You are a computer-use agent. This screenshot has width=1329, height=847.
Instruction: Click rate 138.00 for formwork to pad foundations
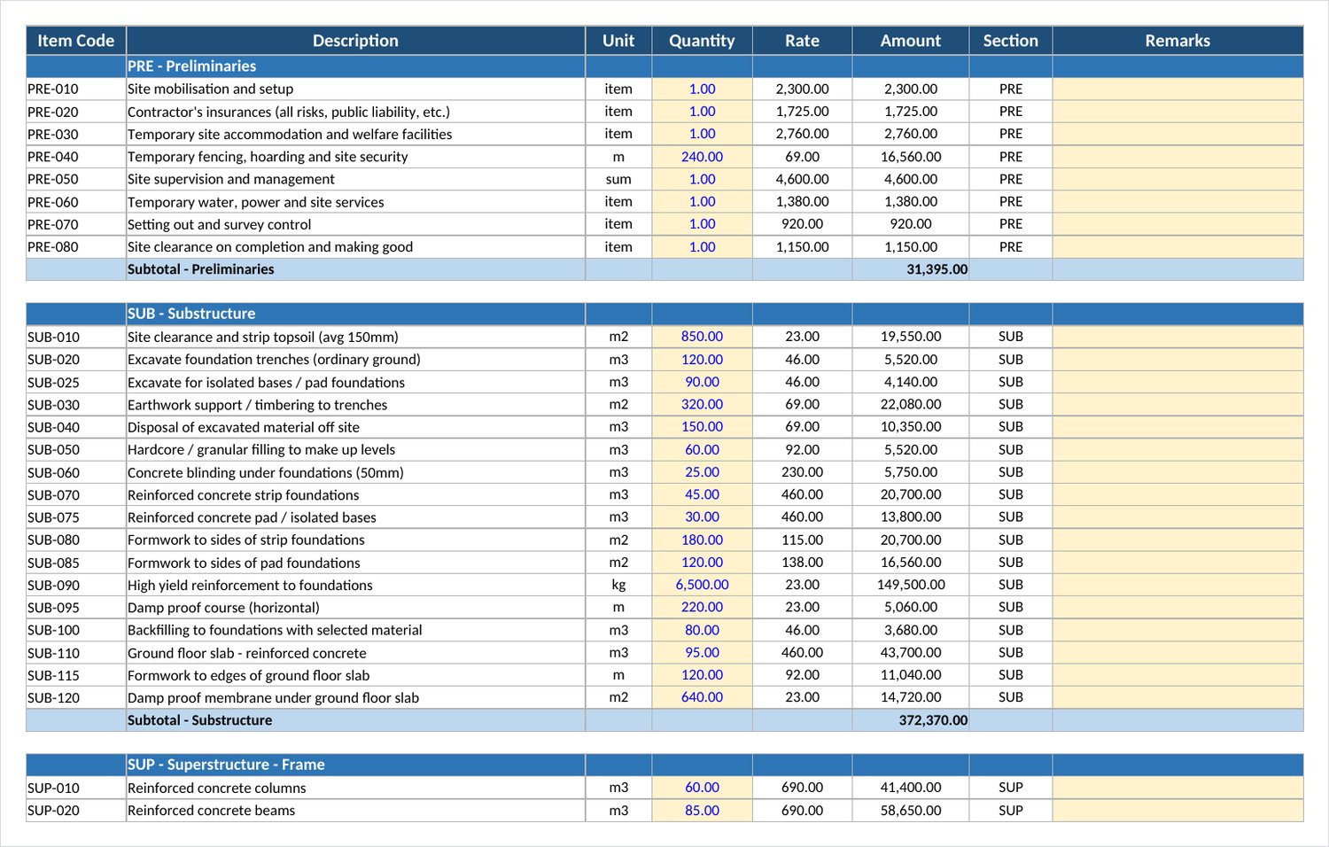(802, 563)
